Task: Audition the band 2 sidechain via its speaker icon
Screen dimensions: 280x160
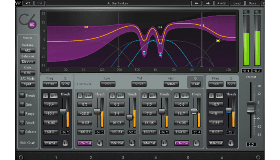Action: pos(100,143)
